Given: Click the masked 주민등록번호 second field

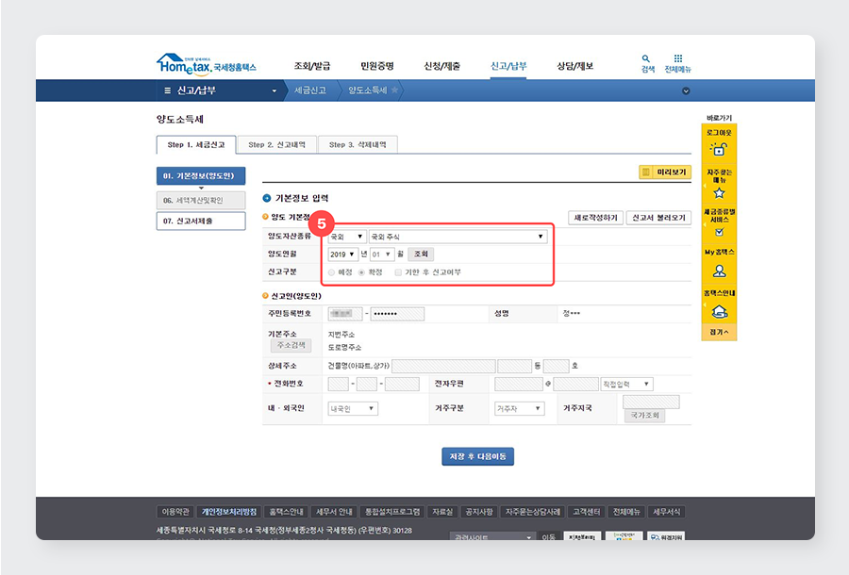Looking at the screenshot, I should point(397,314).
